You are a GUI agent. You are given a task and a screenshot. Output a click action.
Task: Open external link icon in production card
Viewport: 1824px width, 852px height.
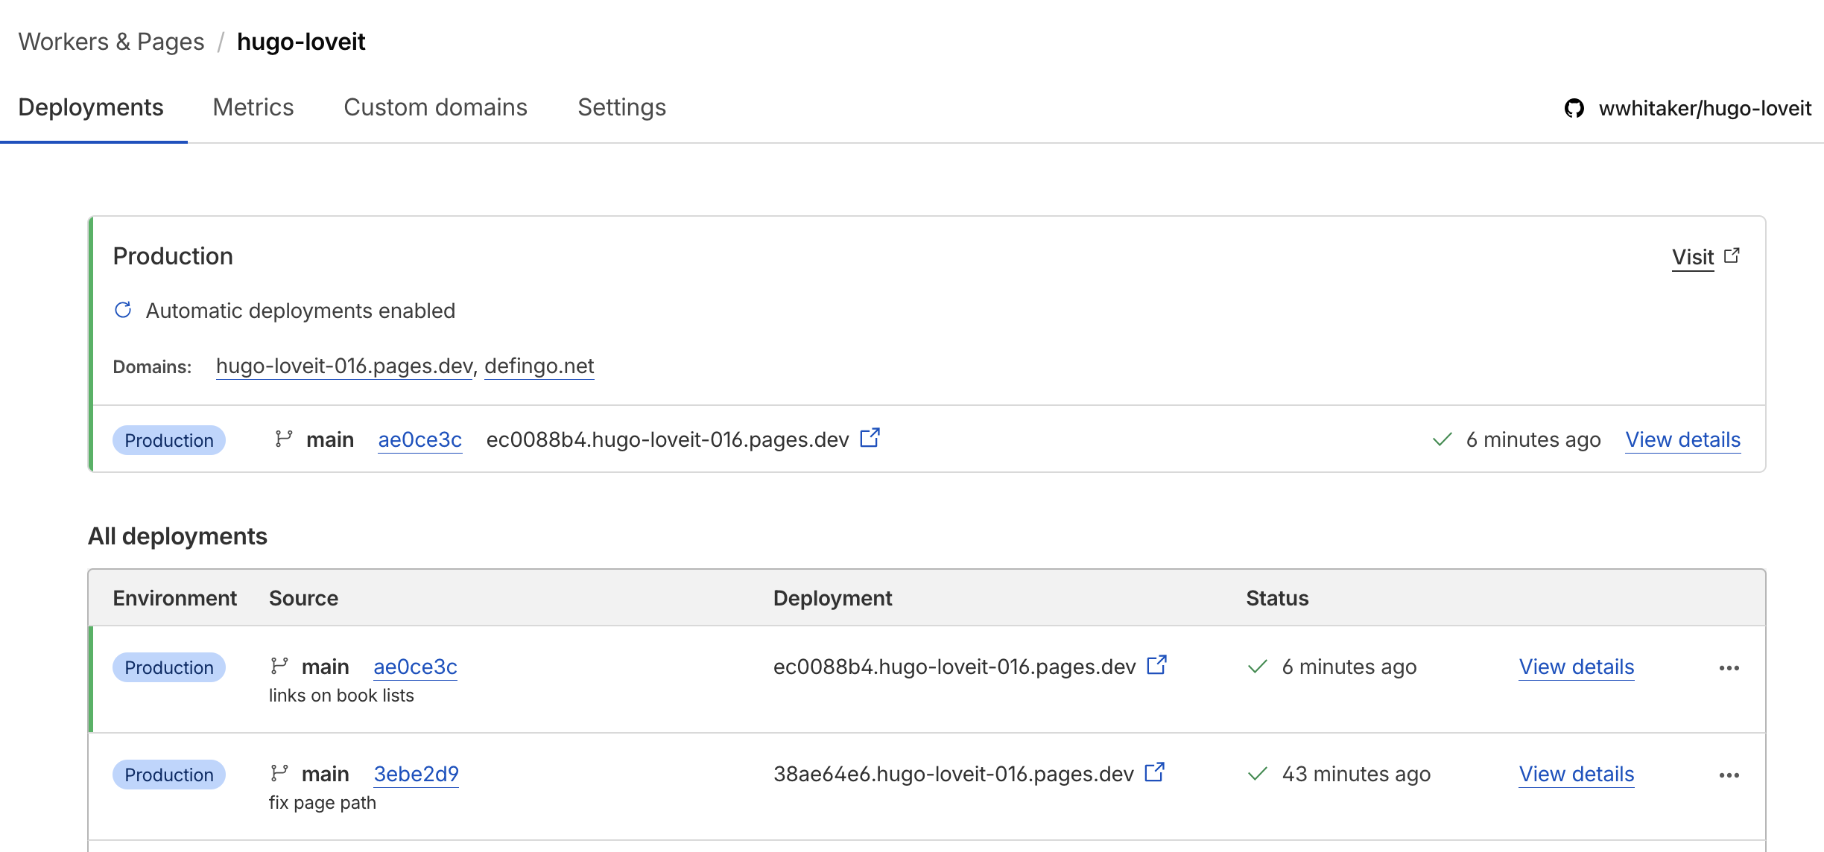tap(870, 438)
